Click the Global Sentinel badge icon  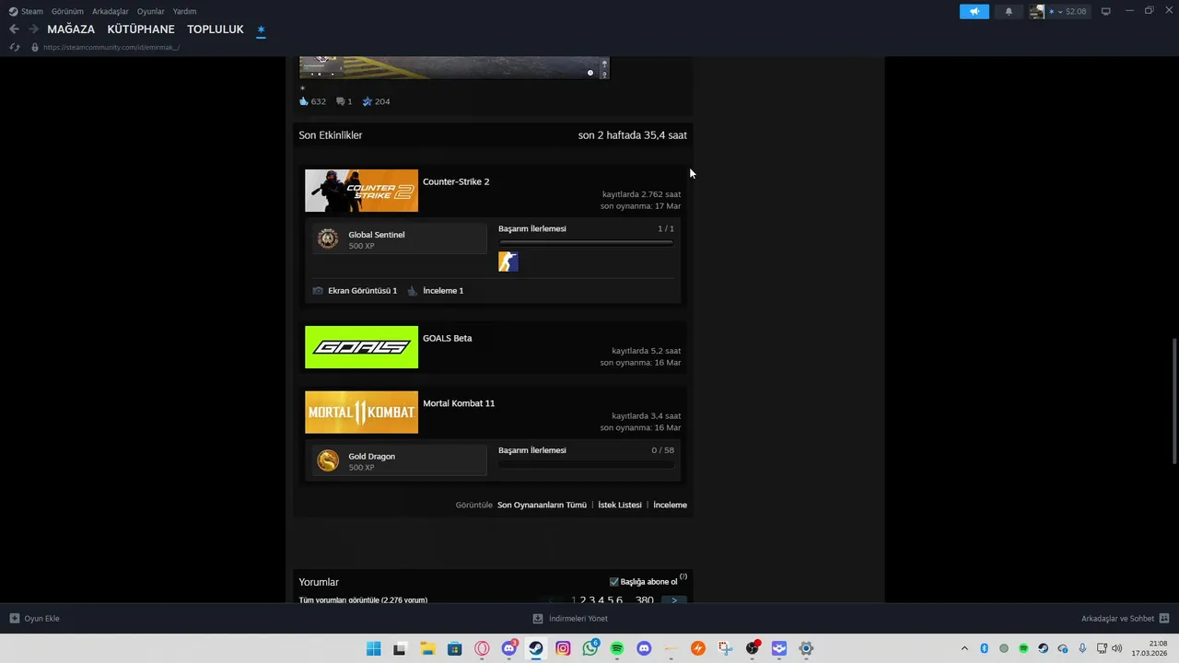(328, 239)
